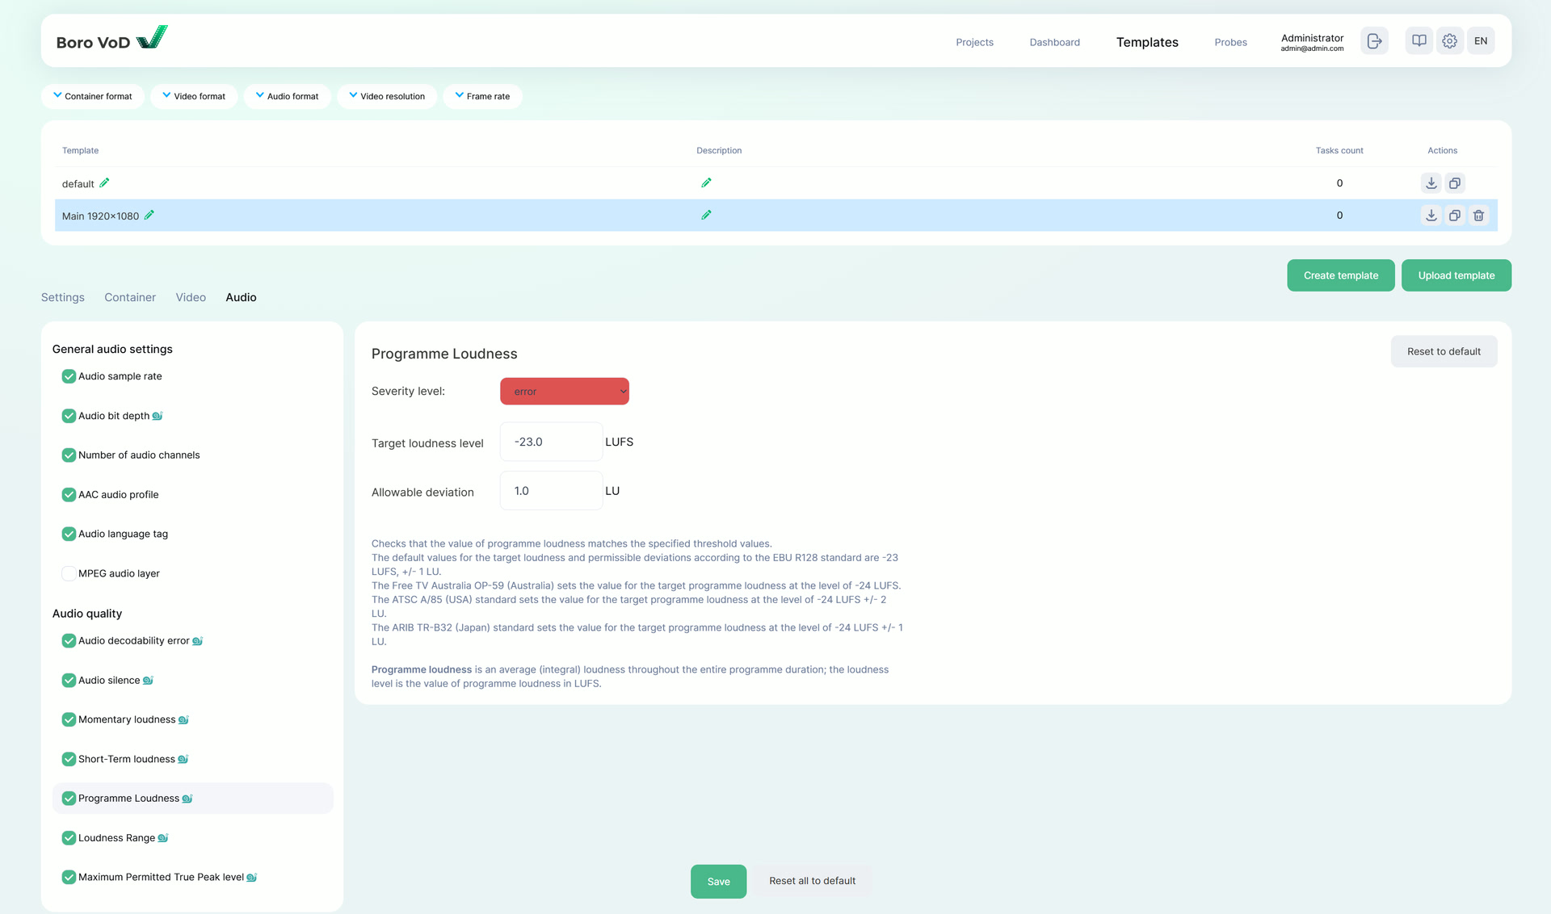Delete the Main 1920×1080 template
Screen dimensions: 1551x914
1478,216
